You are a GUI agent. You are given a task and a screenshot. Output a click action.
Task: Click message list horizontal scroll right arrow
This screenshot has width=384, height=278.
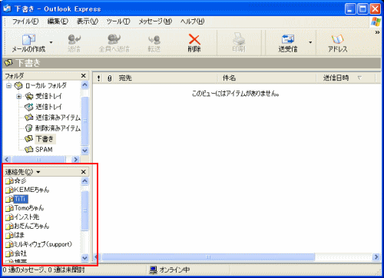point(376,256)
